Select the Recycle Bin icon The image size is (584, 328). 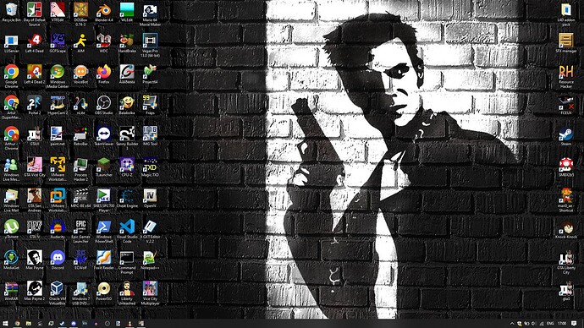click(11, 13)
